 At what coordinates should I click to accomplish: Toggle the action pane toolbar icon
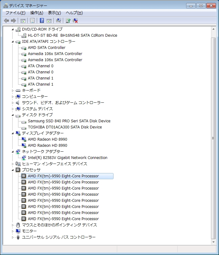(x=49, y=21)
